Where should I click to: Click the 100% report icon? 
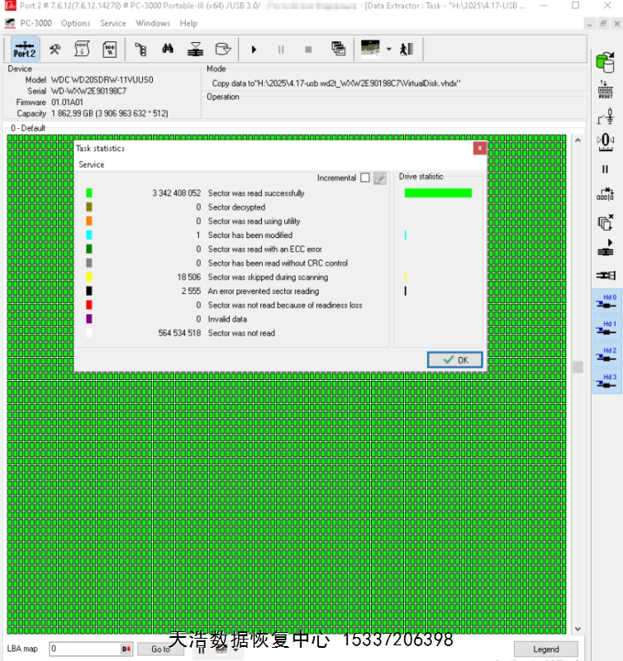pos(110,50)
